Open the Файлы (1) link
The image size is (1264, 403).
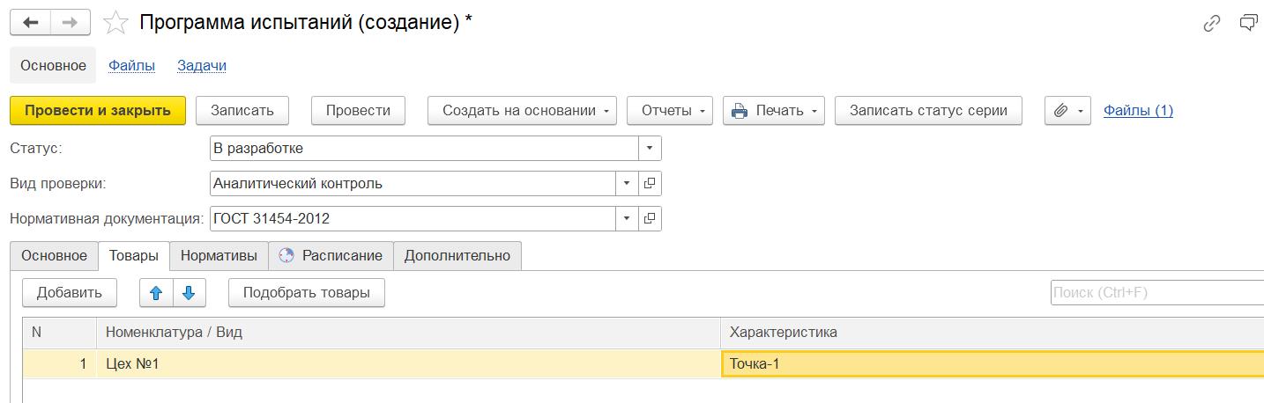tap(1138, 111)
